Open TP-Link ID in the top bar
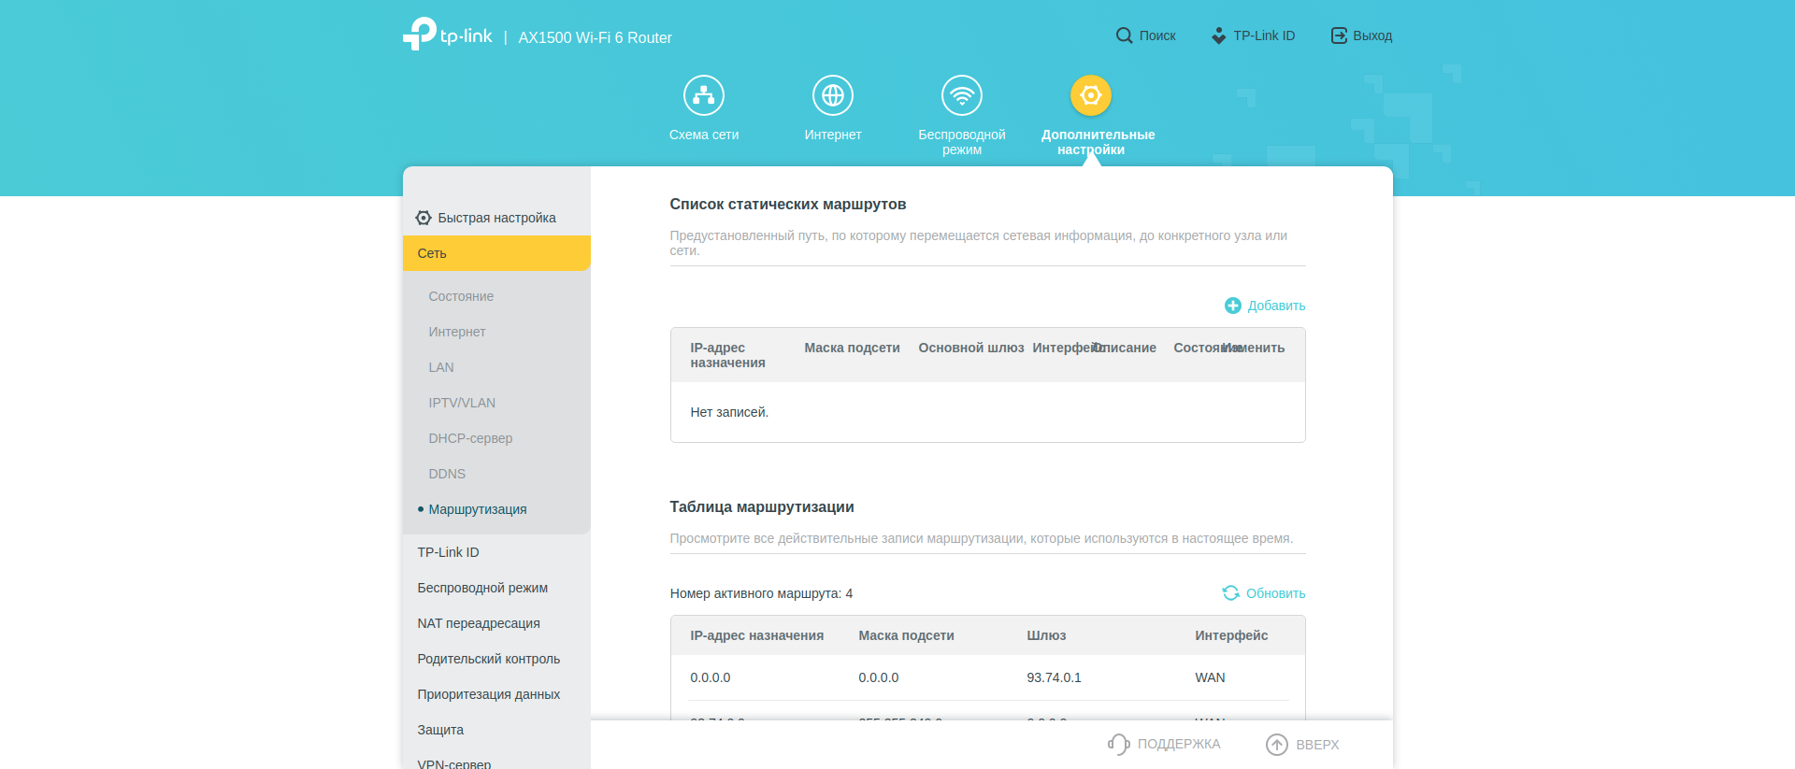Screen dimensions: 1795x769 (1253, 36)
